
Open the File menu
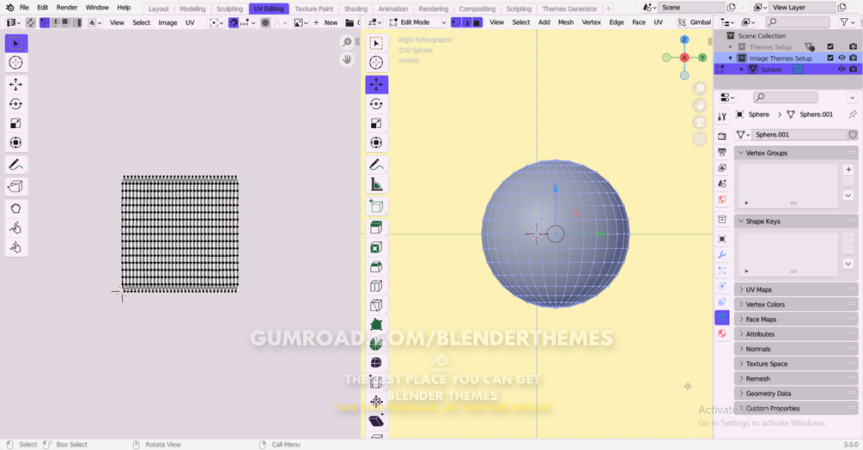point(24,8)
